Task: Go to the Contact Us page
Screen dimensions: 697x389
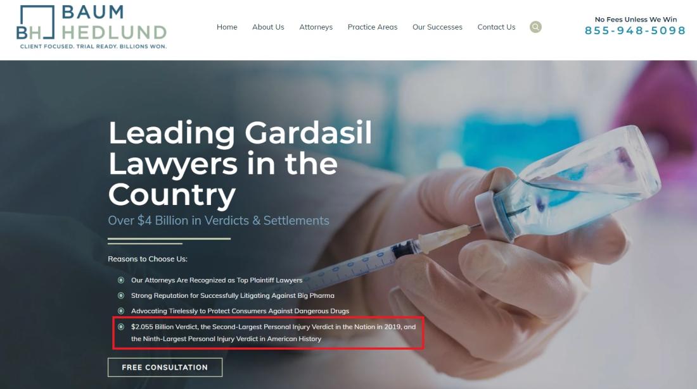Action: 497,27
